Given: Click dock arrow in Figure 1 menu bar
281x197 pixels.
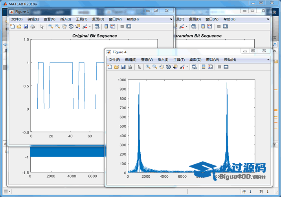Looking at the screenshot, I should click(171, 19).
